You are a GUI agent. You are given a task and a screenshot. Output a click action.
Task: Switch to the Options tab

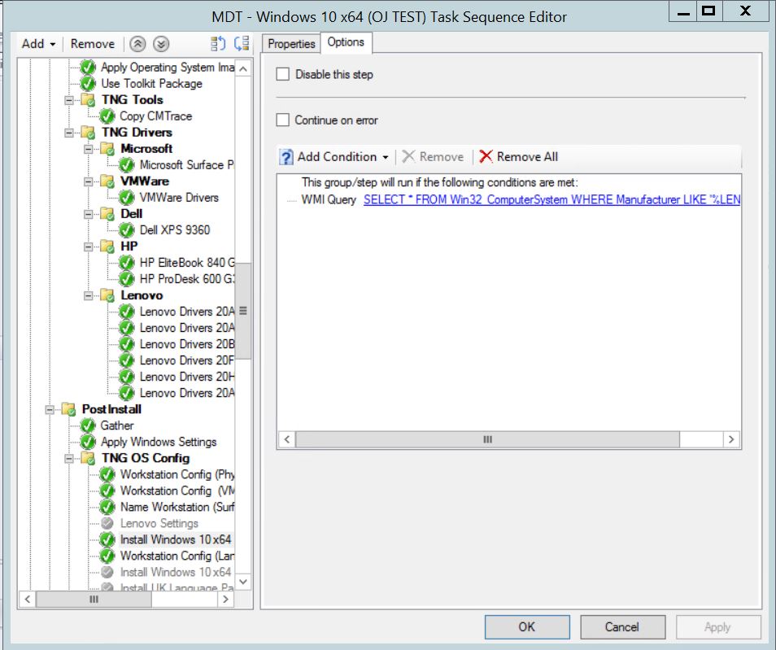coord(347,42)
